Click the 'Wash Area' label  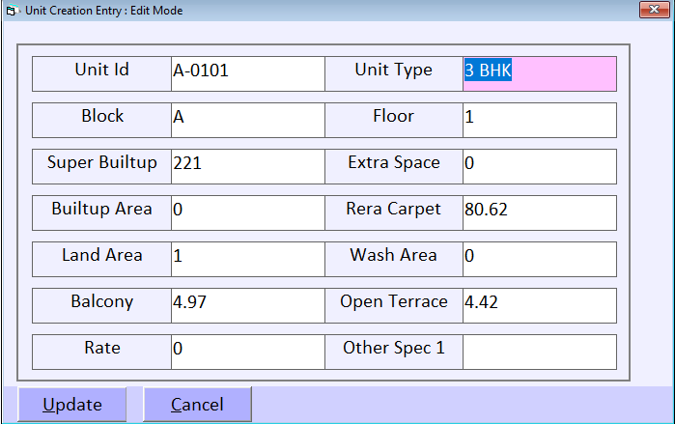pyautogui.click(x=393, y=255)
